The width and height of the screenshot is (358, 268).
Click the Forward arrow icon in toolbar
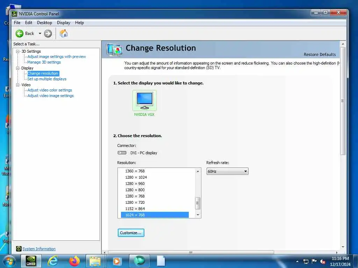coord(48,33)
